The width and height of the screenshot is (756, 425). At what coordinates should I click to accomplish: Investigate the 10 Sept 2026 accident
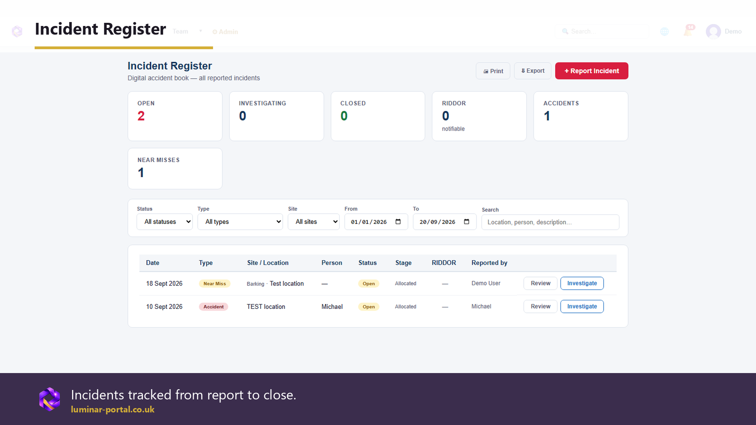[x=582, y=307]
